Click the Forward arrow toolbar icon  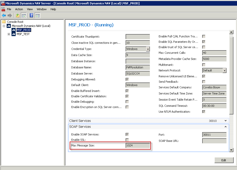10,15
